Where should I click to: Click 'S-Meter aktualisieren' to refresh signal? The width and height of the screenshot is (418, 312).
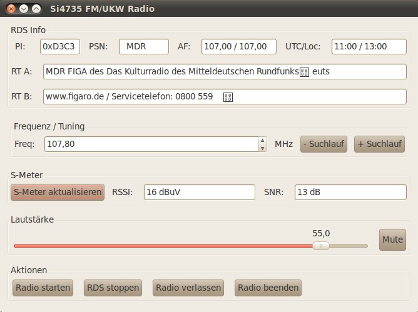pyautogui.click(x=58, y=193)
